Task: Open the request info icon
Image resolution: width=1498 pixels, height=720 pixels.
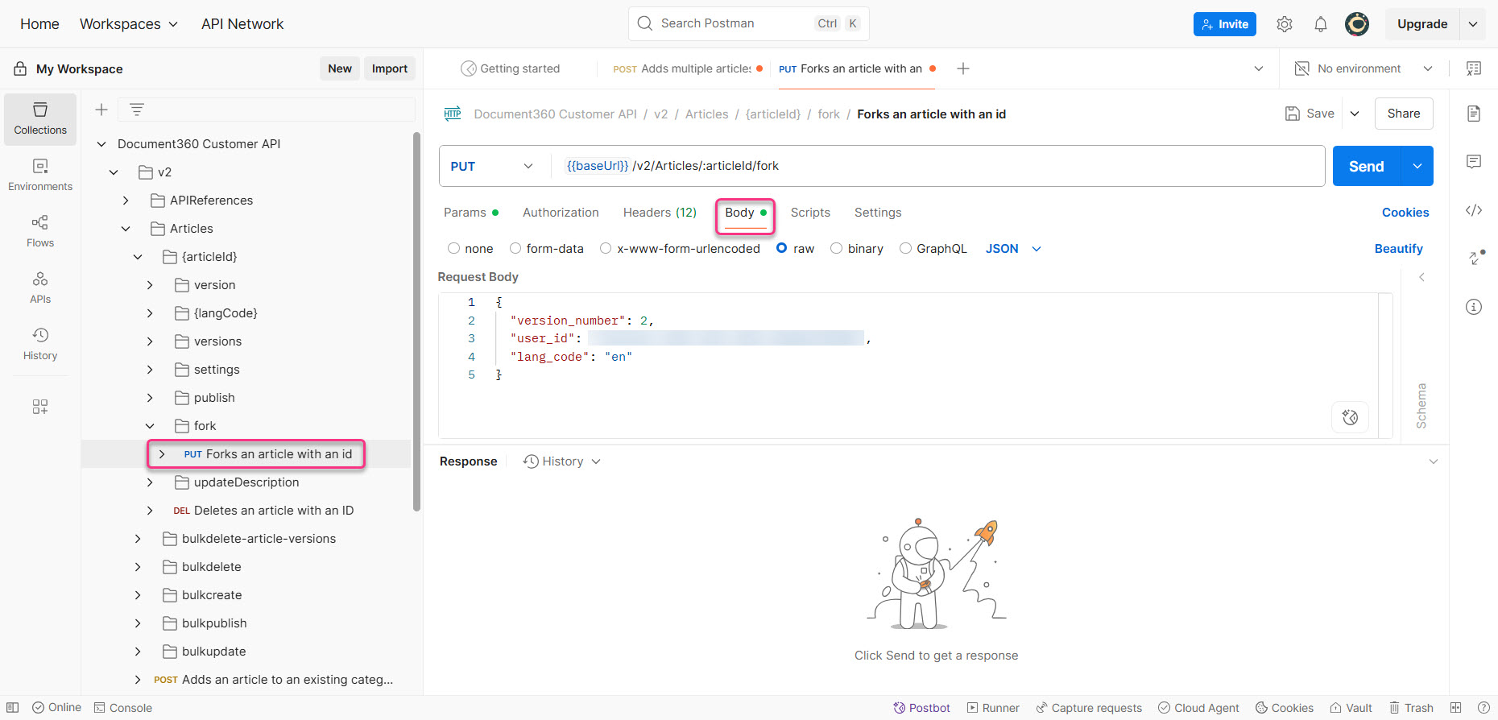Action: (1474, 307)
